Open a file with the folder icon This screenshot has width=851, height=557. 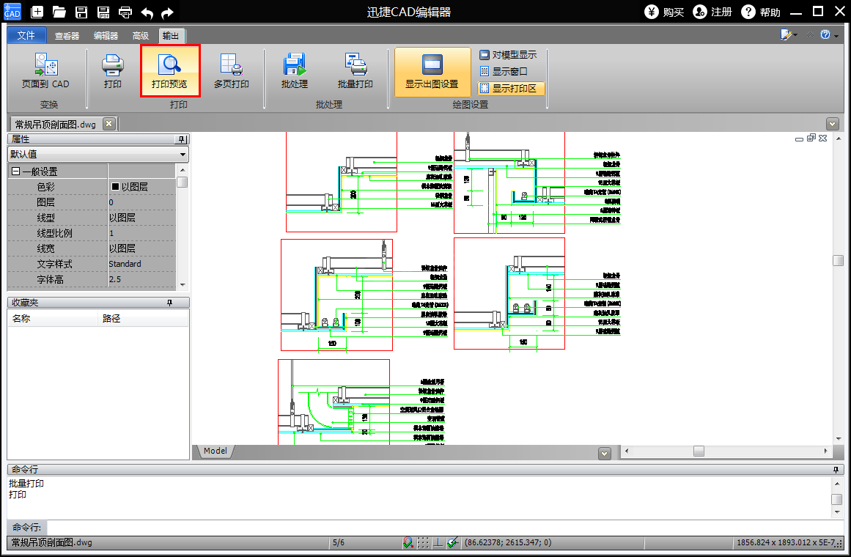(59, 12)
